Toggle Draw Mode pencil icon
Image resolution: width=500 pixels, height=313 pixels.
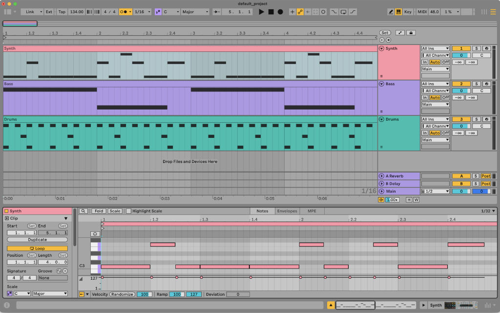[391, 12]
